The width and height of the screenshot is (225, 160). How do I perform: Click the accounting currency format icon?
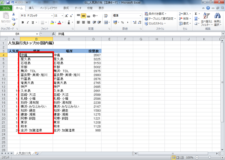pyautogui.click(x=115, y=23)
